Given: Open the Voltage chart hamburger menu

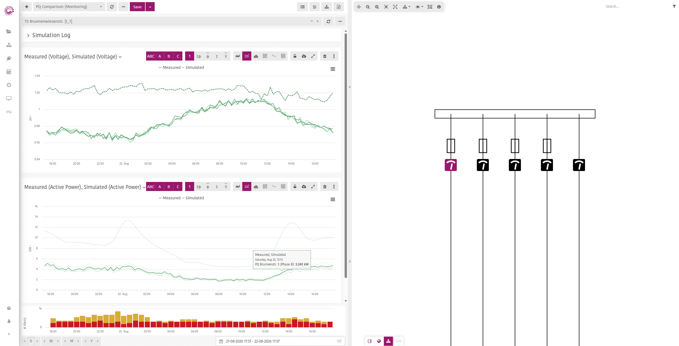Looking at the screenshot, I should click(x=333, y=69).
